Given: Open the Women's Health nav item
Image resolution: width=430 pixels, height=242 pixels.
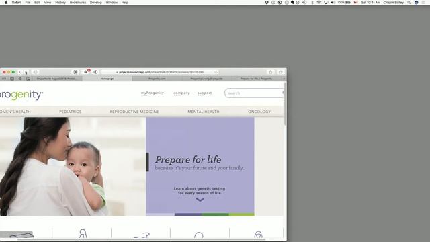Looking at the screenshot, I should (15, 112).
